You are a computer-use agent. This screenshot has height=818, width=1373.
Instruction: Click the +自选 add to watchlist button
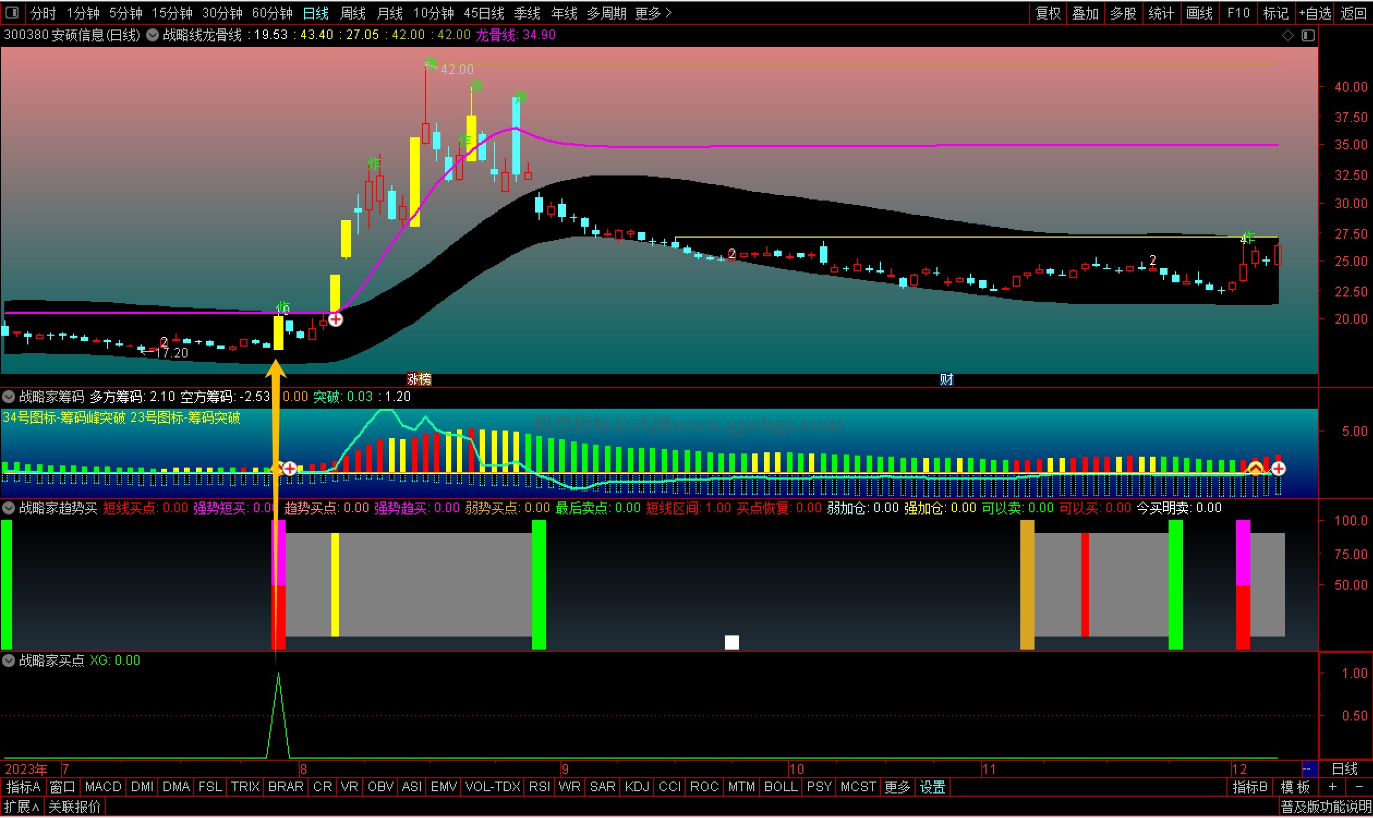(x=1315, y=13)
